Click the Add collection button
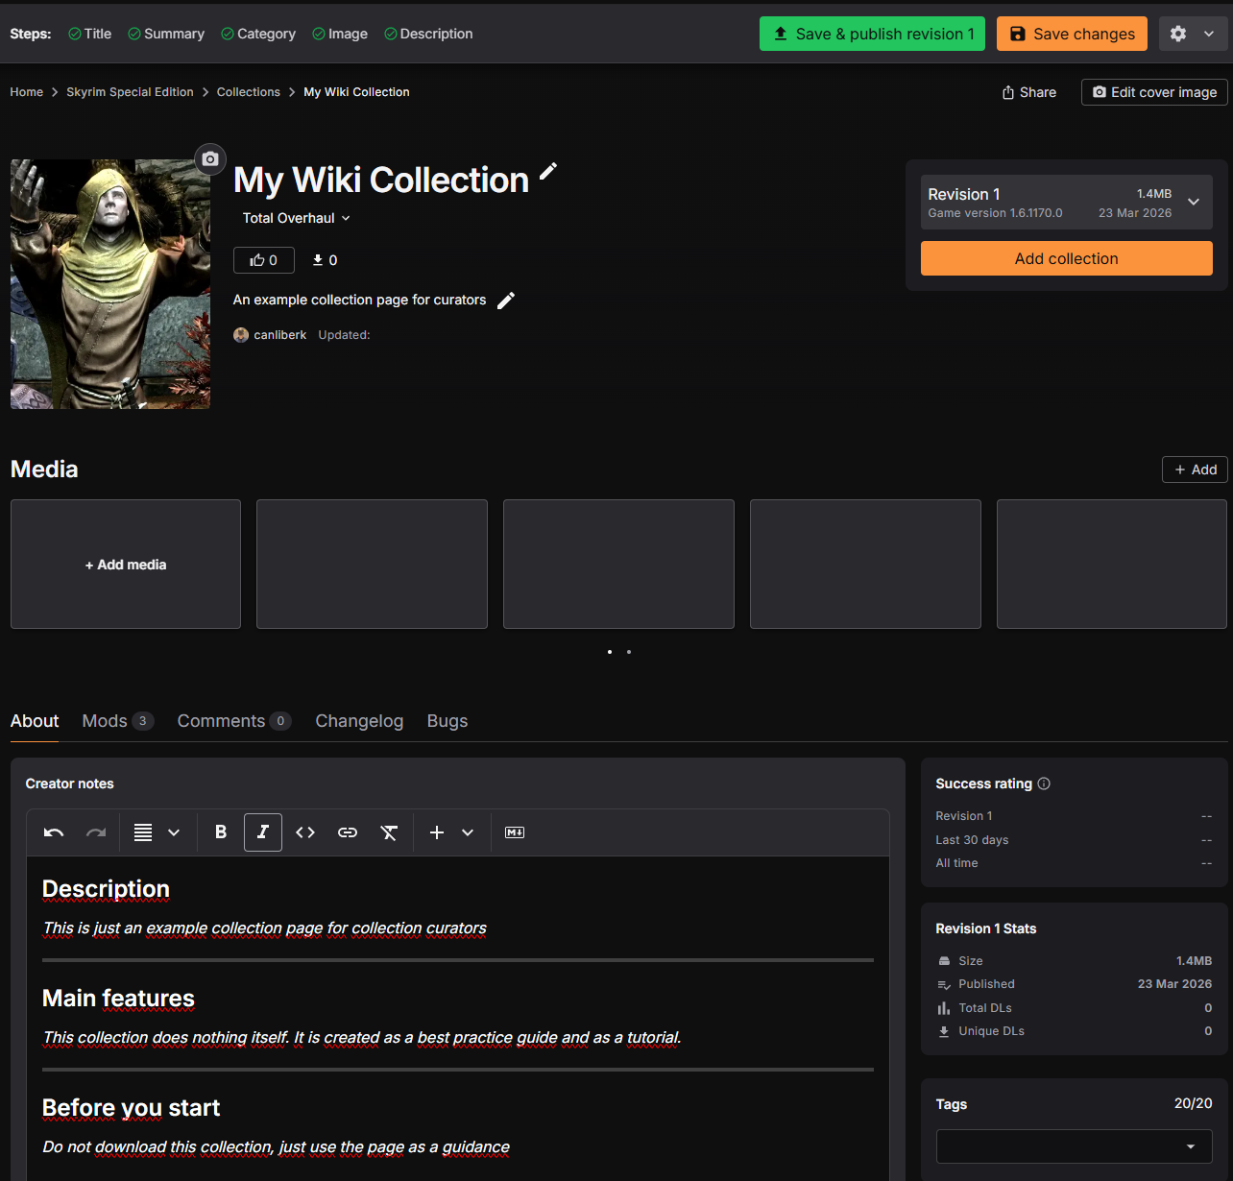This screenshot has height=1181, width=1233. 1066,258
